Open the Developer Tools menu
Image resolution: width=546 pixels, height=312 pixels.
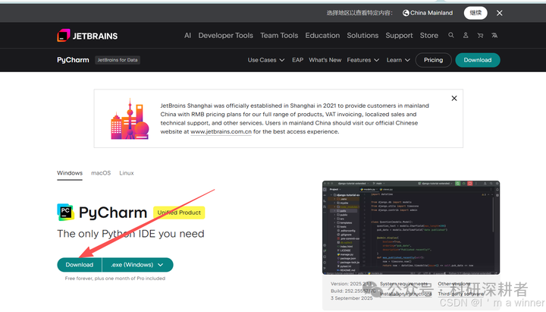(x=226, y=36)
